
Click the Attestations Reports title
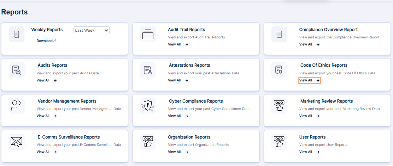tap(189, 65)
